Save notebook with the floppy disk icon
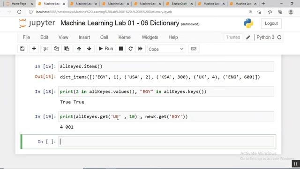300x169 pixels. coord(22,49)
